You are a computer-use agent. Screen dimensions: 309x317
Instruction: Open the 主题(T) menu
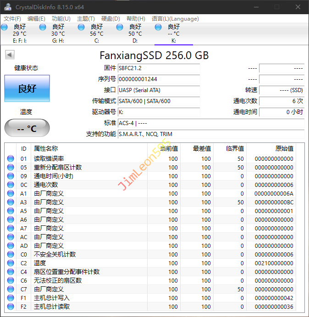pyautogui.click(x=86, y=19)
